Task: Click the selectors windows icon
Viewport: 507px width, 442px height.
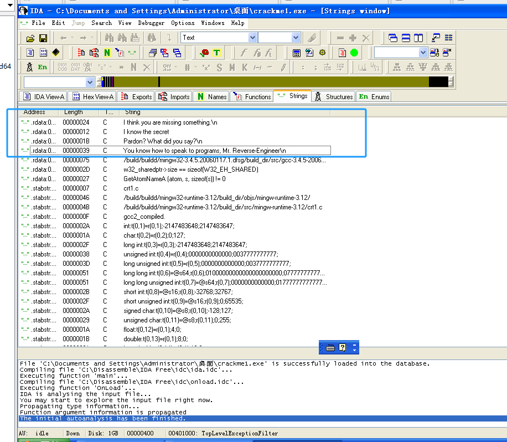Action: click(x=177, y=53)
